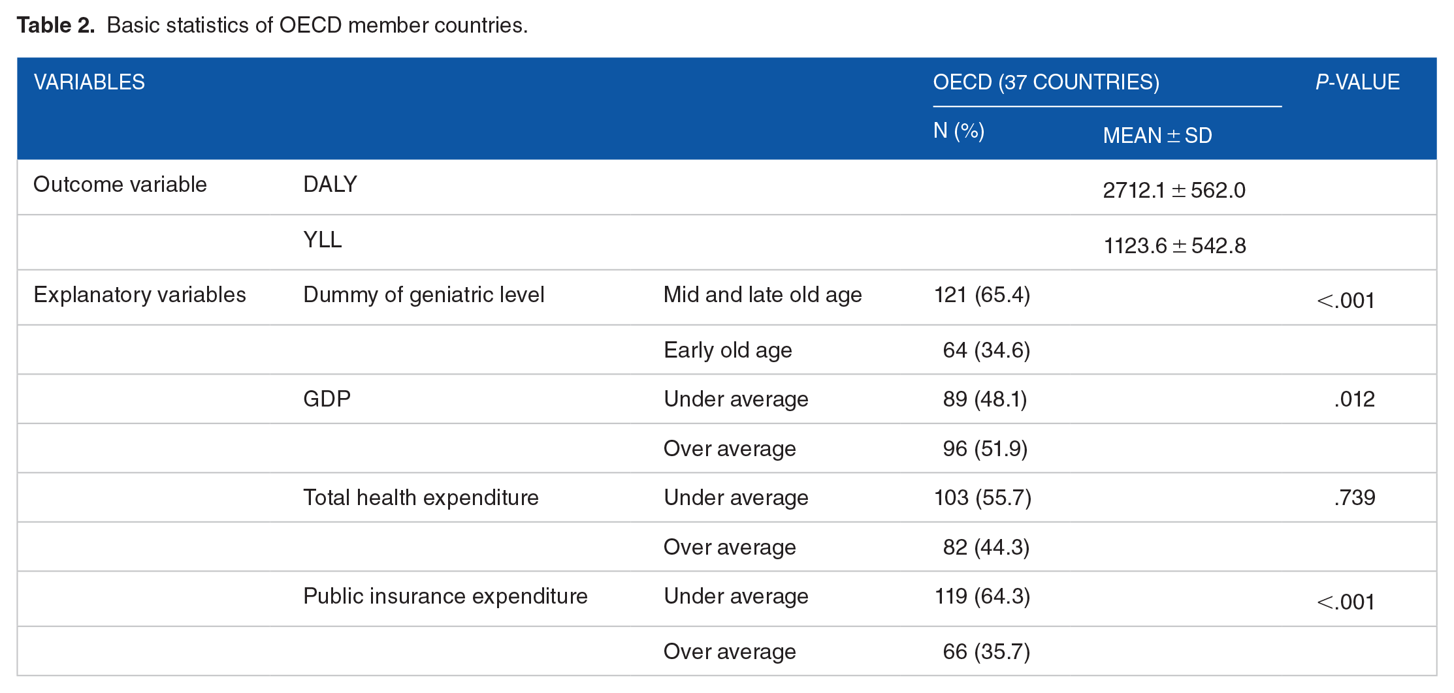Click the DALY cell
The image size is (1454, 693).
330,185
